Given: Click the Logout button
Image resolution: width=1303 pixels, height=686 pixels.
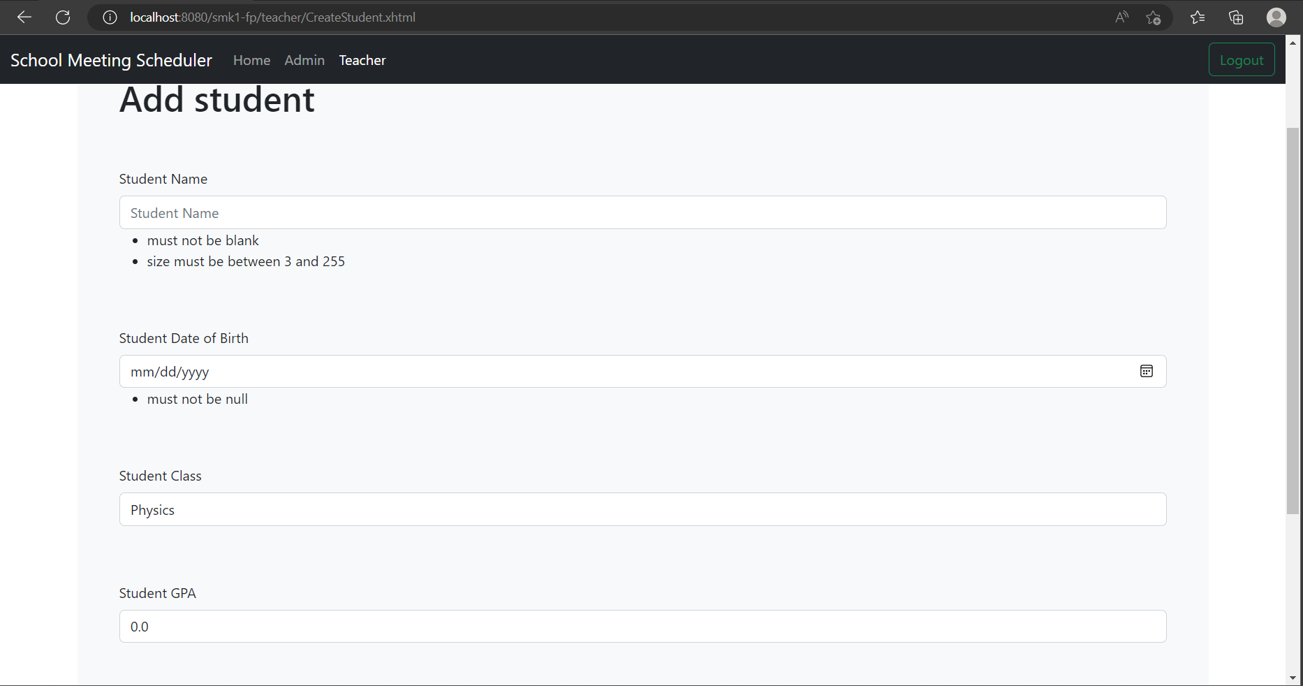Looking at the screenshot, I should click(x=1242, y=59).
